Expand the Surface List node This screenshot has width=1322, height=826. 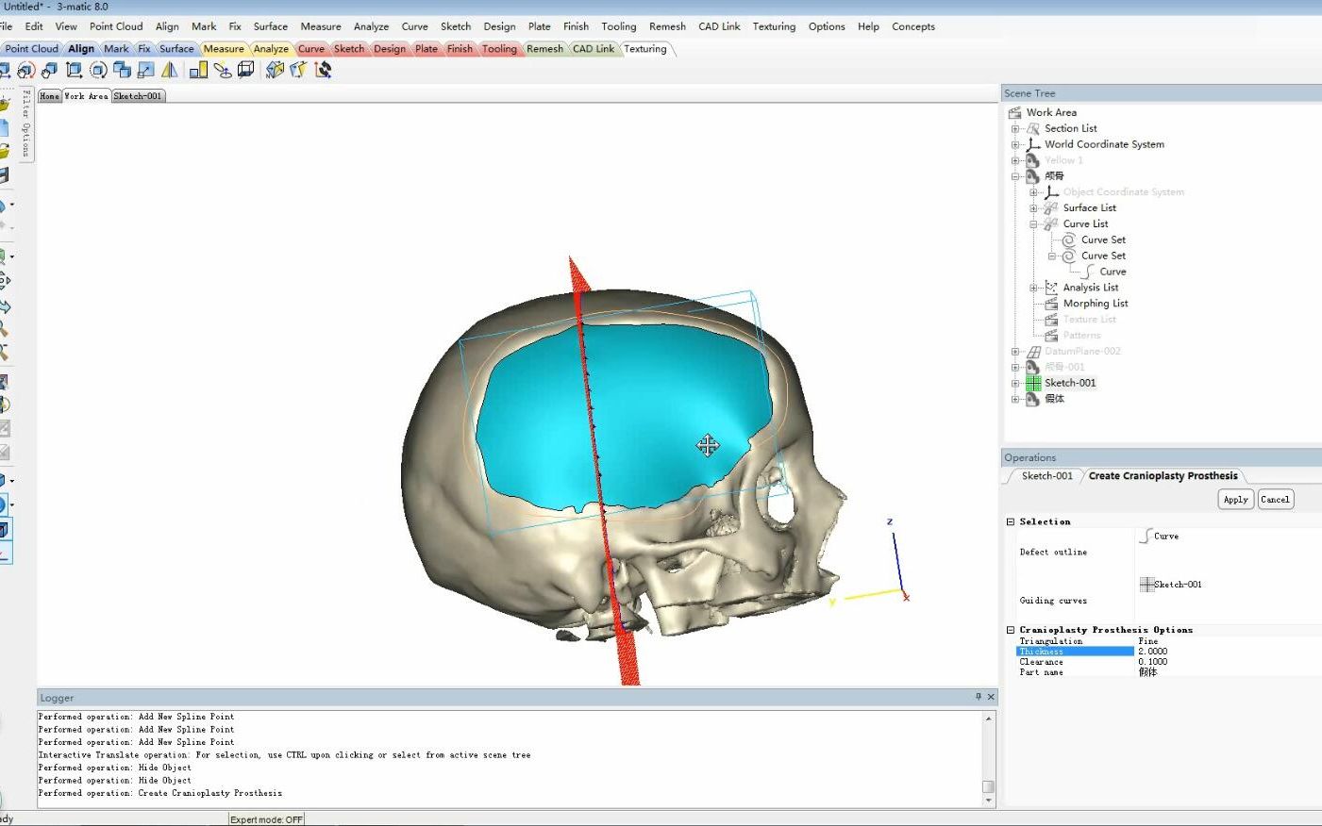coord(1033,208)
